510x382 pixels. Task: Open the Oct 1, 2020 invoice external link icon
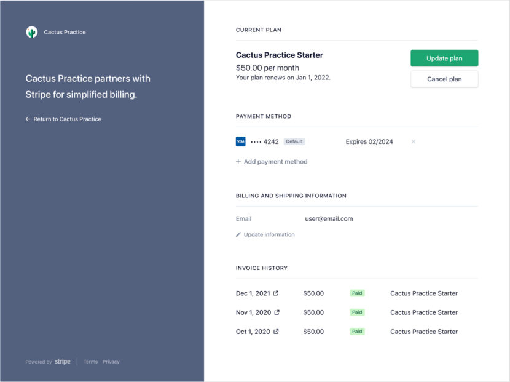275,332
